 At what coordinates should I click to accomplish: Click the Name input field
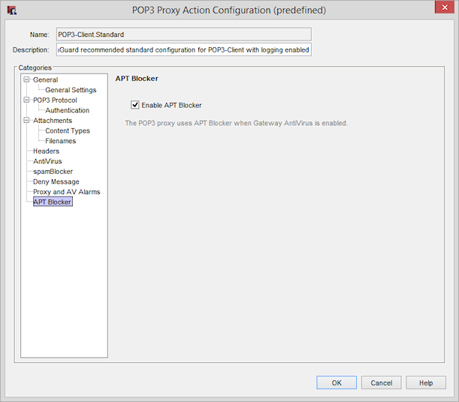[184, 34]
